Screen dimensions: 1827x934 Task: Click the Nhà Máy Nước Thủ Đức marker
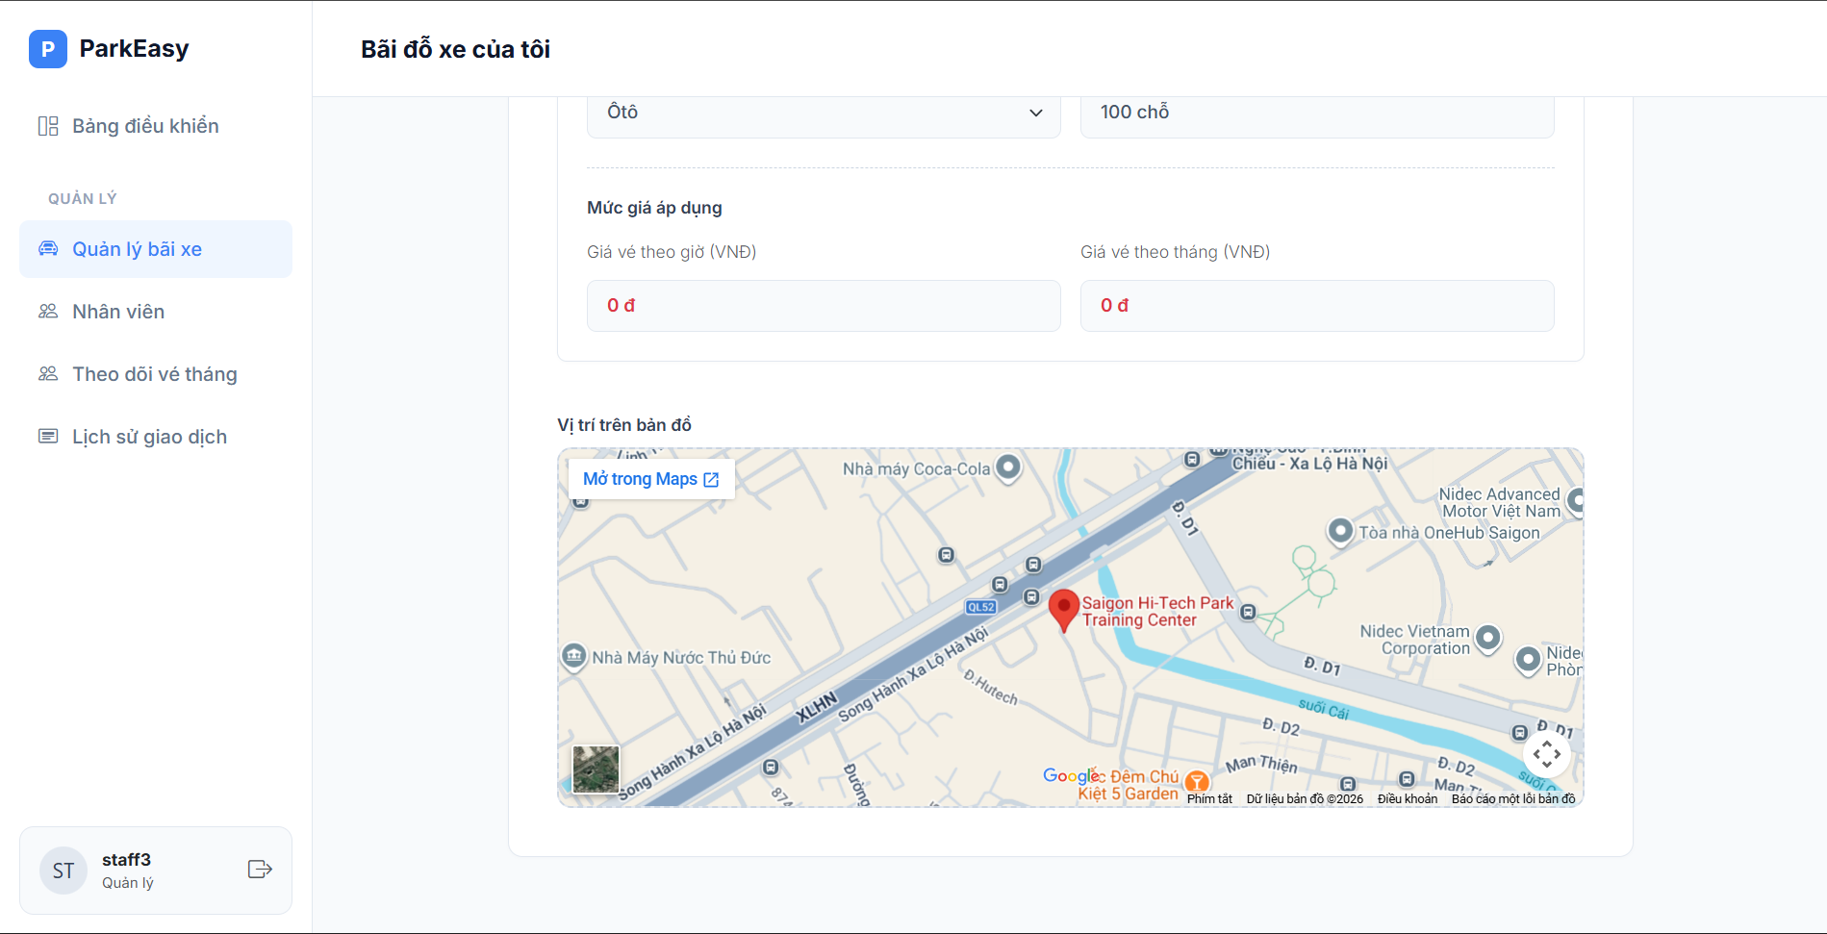click(x=574, y=656)
